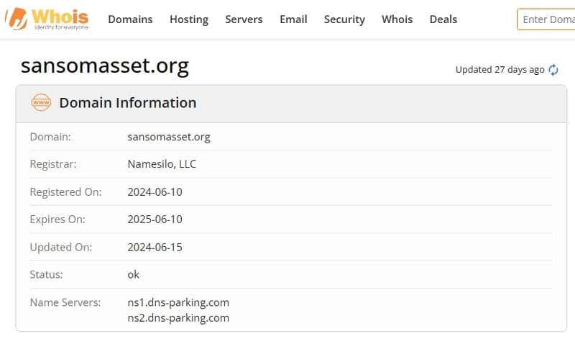575x339 pixels.
Task: Click the expiry date 2025-06-10
Action: (x=155, y=219)
